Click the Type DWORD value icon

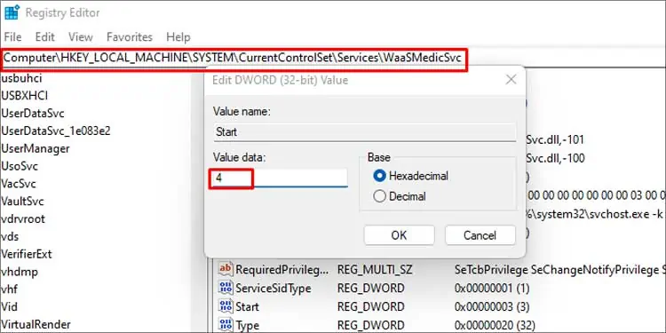(x=226, y=324)
